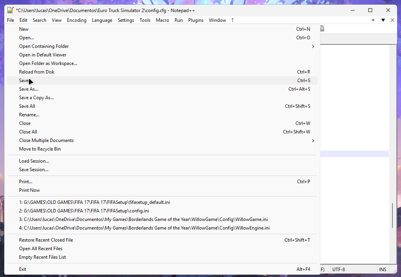
Task: Choose Load Session...
Action: pos(163,161)
